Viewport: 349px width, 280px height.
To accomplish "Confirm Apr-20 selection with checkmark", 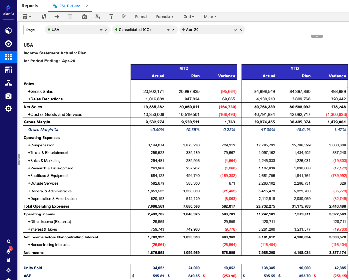I will 235,30.
